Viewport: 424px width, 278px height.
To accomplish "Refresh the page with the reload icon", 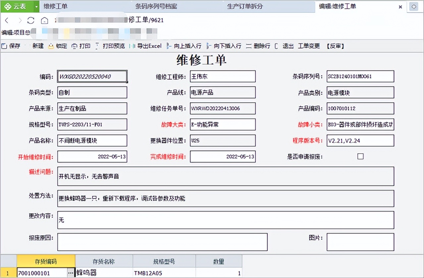I will click(x=31, y=20).
